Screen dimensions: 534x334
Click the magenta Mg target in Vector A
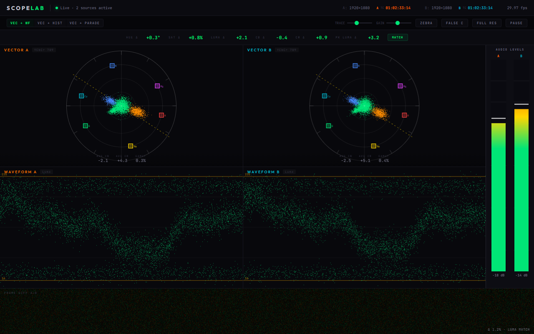[157, 86]
